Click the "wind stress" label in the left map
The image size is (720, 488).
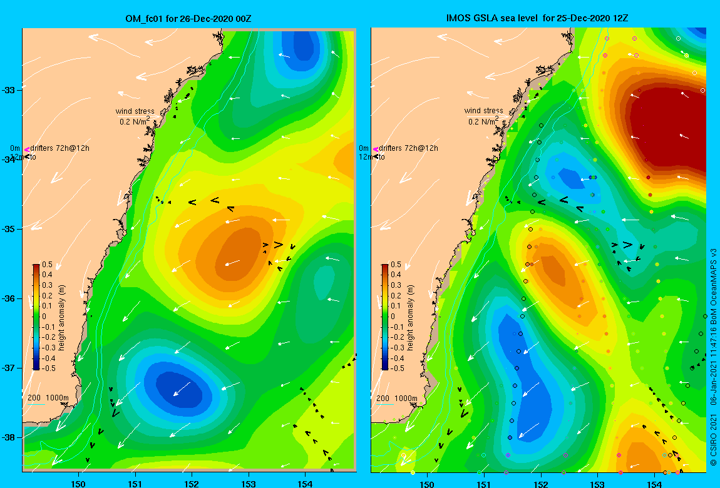click(135, 111)
